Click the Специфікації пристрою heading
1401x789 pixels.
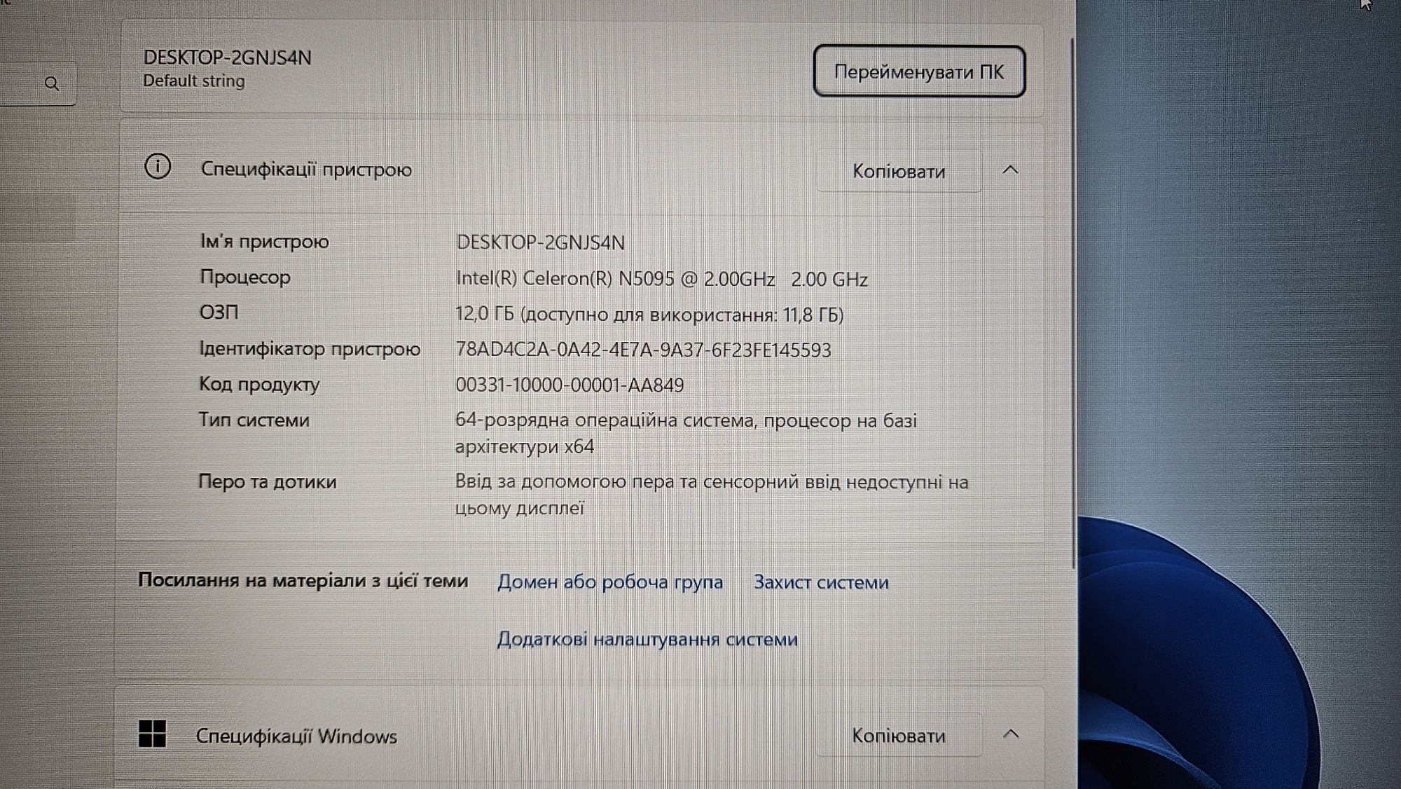click(306, 170)
